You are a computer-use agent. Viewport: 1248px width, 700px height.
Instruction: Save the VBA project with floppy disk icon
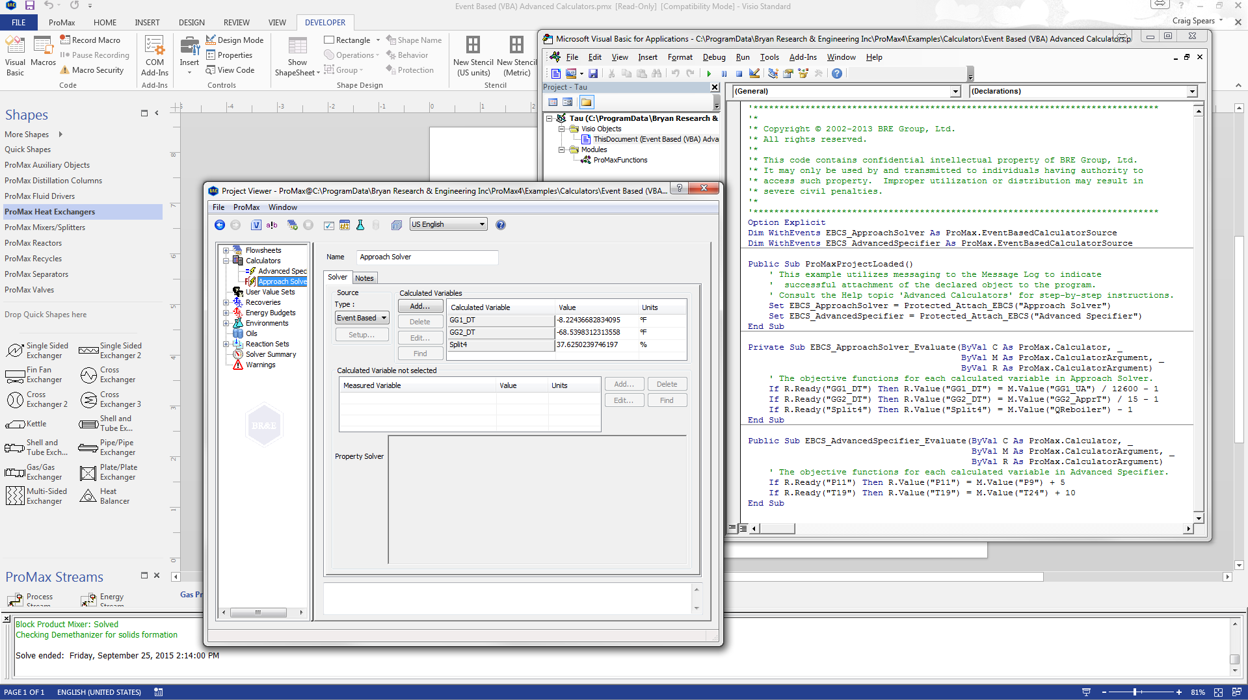(x=593, y=73)
